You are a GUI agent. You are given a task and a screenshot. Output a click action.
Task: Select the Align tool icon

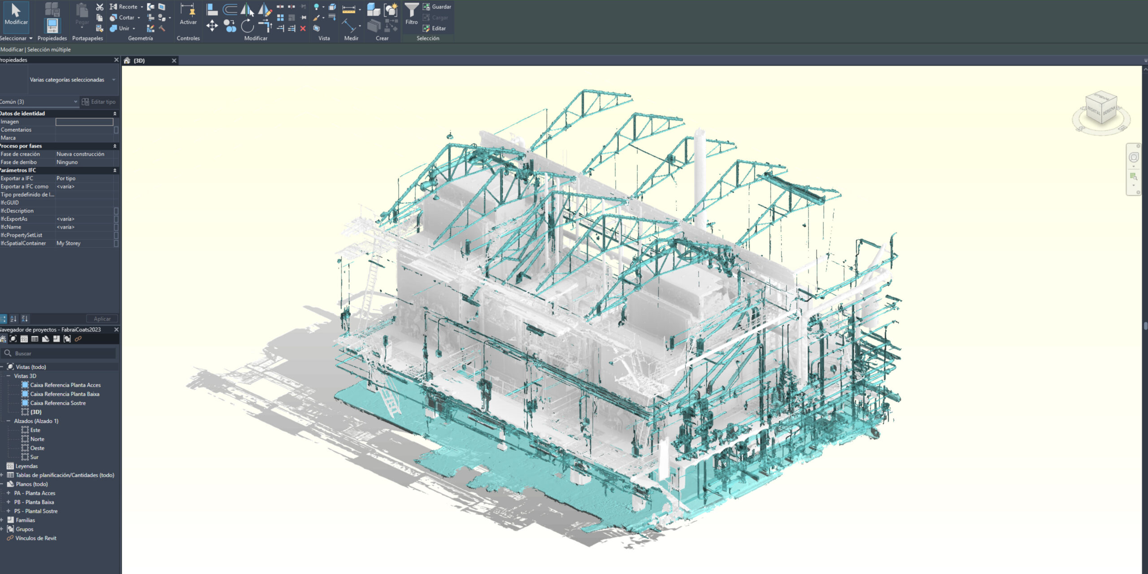(x=212, y=9)
